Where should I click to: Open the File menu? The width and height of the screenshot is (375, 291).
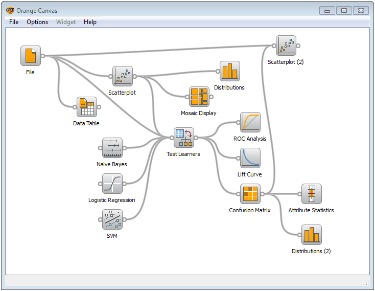14,22
